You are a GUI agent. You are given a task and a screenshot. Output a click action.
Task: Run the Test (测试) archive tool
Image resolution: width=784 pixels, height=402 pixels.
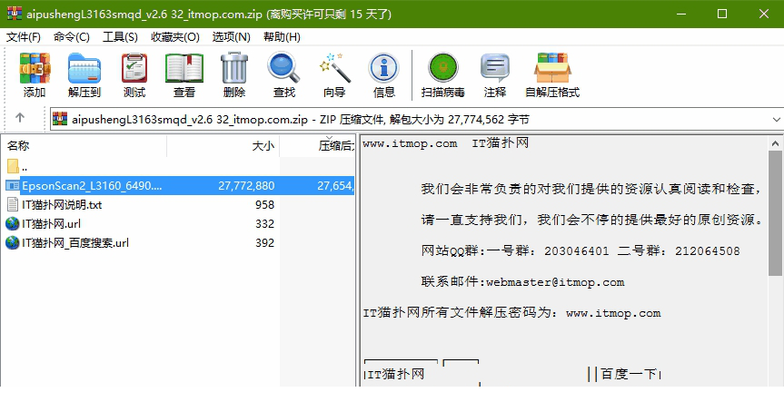pyautogui.click(x=134, y=69)
